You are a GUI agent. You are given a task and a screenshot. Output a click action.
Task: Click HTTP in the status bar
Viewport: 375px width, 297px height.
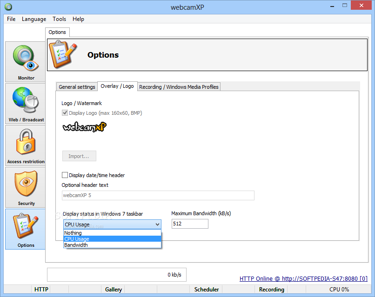point(41,290)
